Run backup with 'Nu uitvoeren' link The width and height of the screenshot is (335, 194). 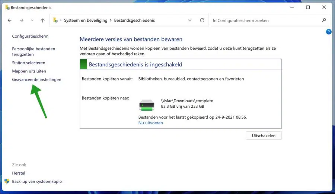tap(151, 123)
